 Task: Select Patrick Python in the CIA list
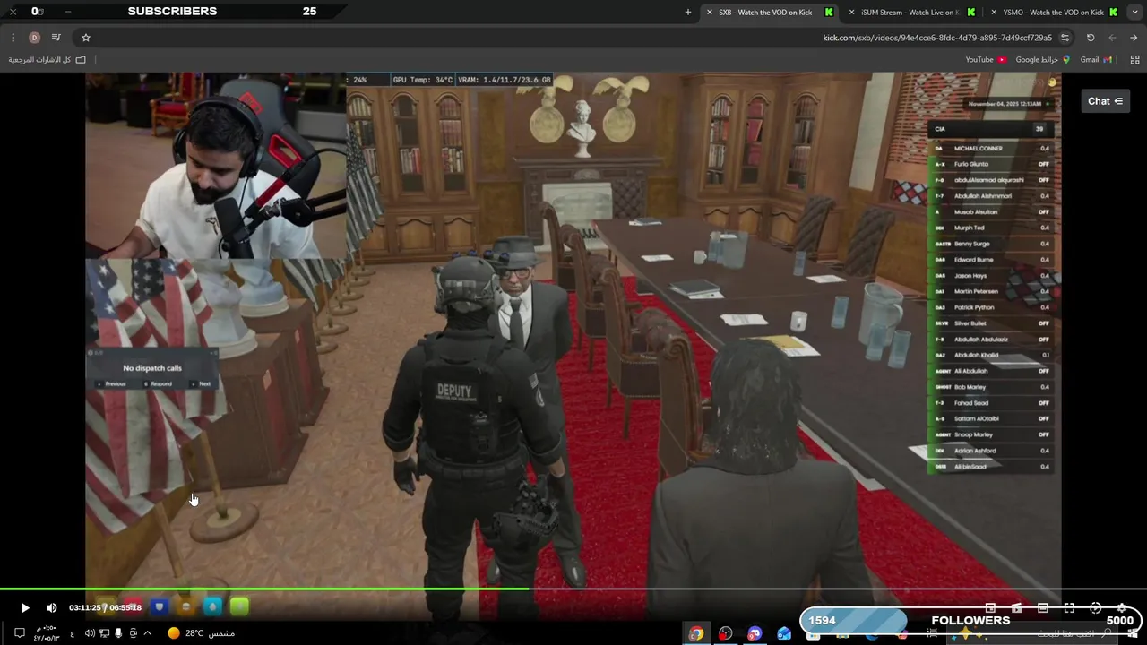click(x=990, y=307)
